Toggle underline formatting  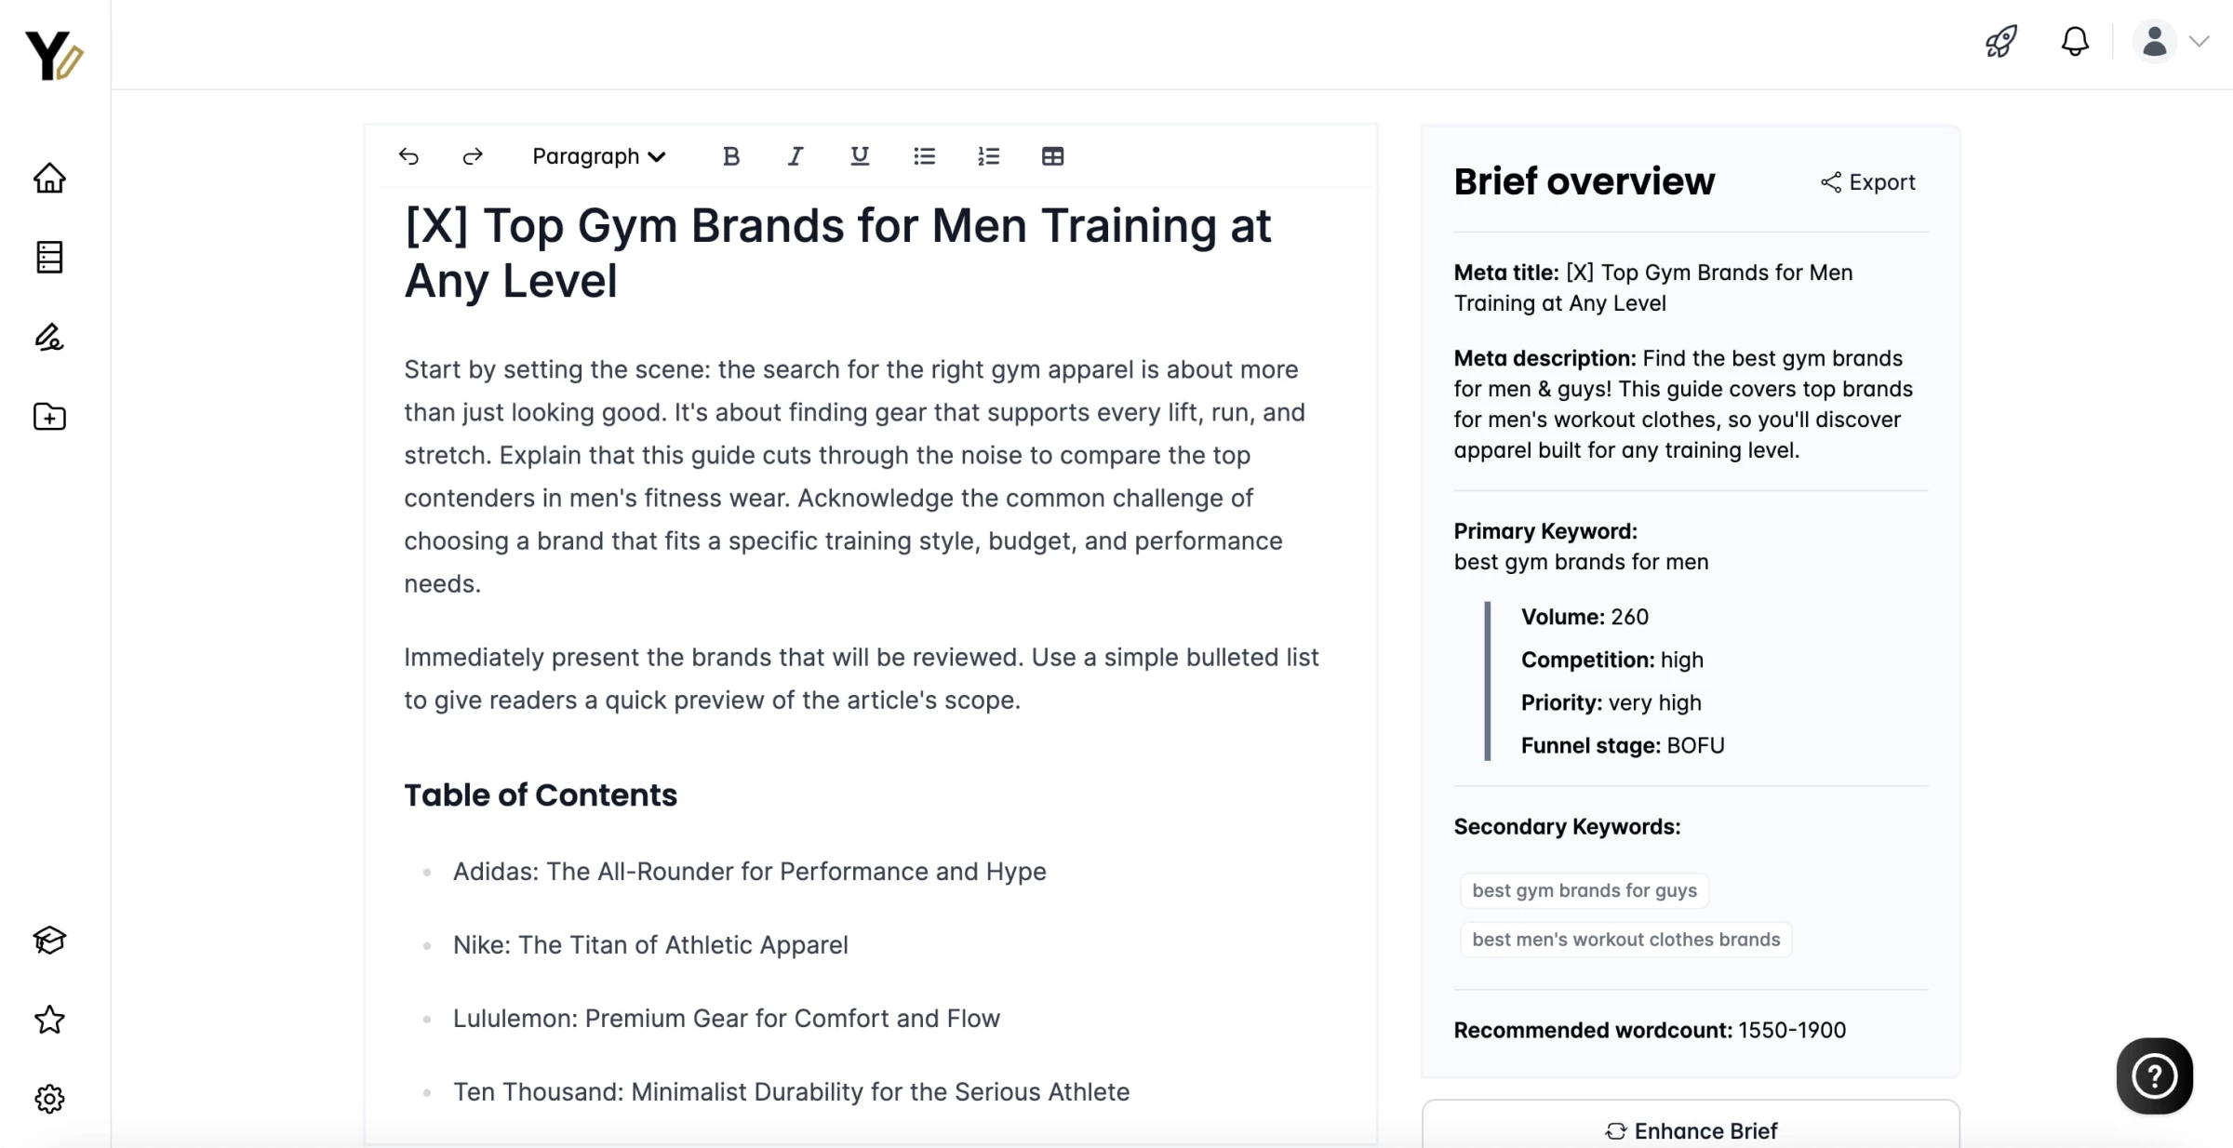(x=860, y=156)
